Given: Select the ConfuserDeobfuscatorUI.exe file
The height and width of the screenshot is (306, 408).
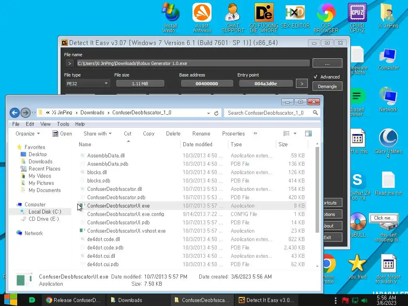Looking at the screenshot, I should 192,206.
